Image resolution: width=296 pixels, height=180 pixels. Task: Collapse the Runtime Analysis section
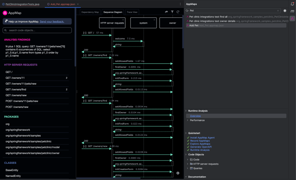tap(186, 111)
